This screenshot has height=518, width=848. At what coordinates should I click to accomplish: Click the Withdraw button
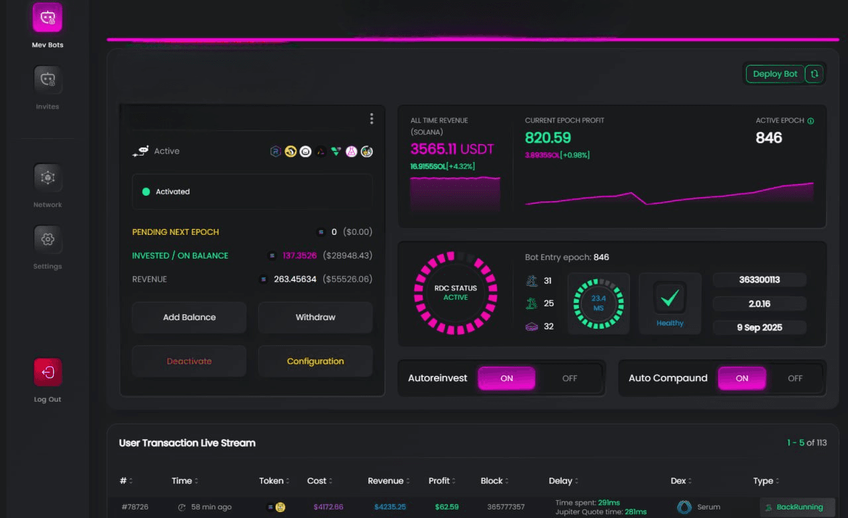[315, 318]
